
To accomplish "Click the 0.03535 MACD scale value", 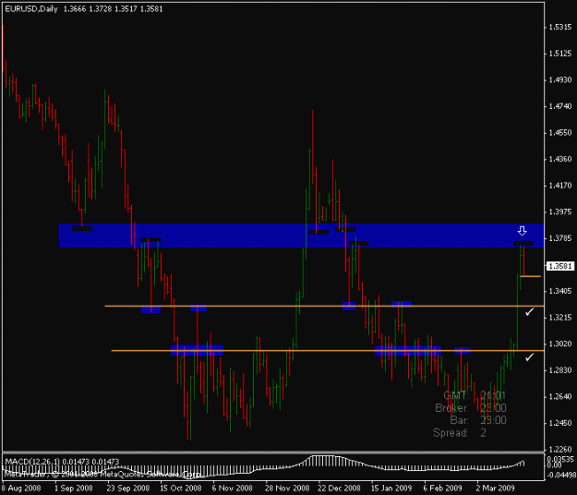I will [560, 459].
